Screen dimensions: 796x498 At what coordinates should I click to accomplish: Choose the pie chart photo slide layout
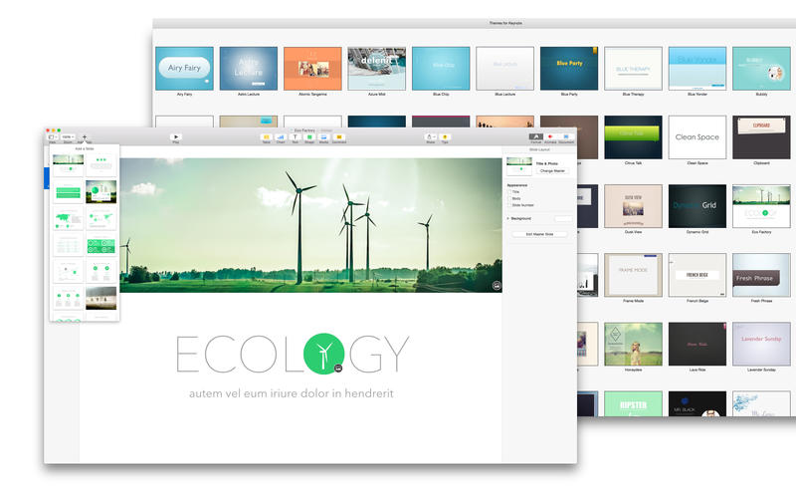[101, 192]
